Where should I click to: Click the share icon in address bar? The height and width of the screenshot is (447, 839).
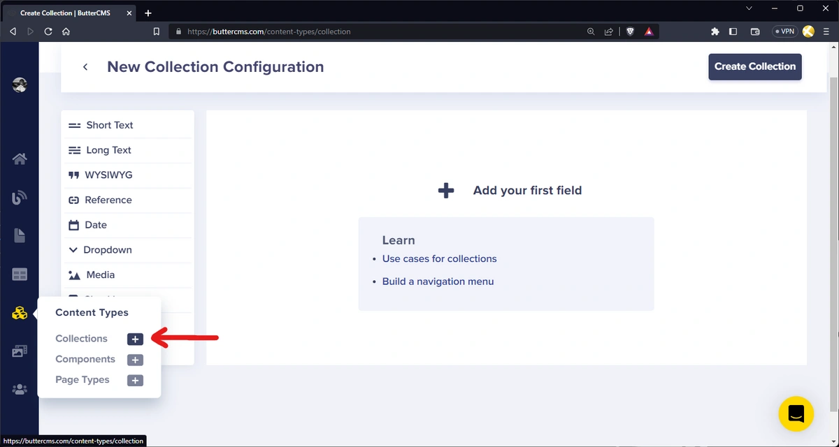click(609, 31)
